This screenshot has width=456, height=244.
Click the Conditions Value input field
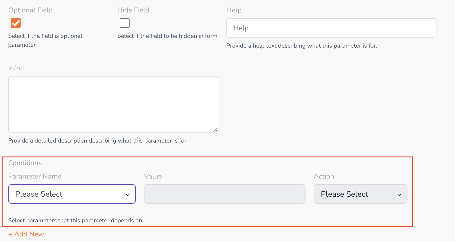tap(224, 194)
